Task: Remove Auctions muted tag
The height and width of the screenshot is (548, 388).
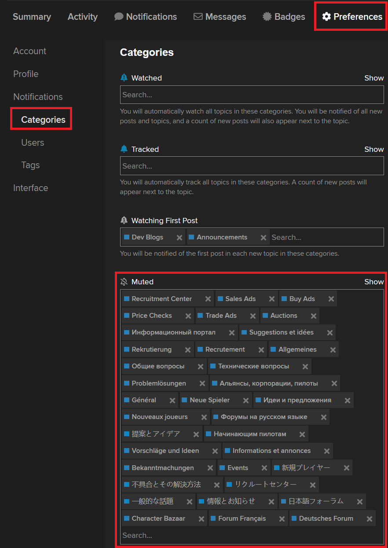Action: click(x=314, y=316)
